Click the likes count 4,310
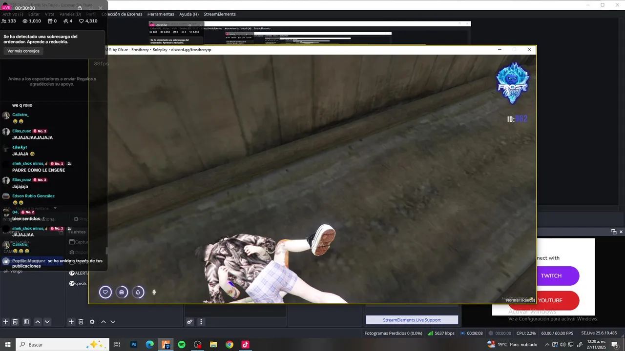This screenshot has width=625, height=351. (x=88, y=21)
